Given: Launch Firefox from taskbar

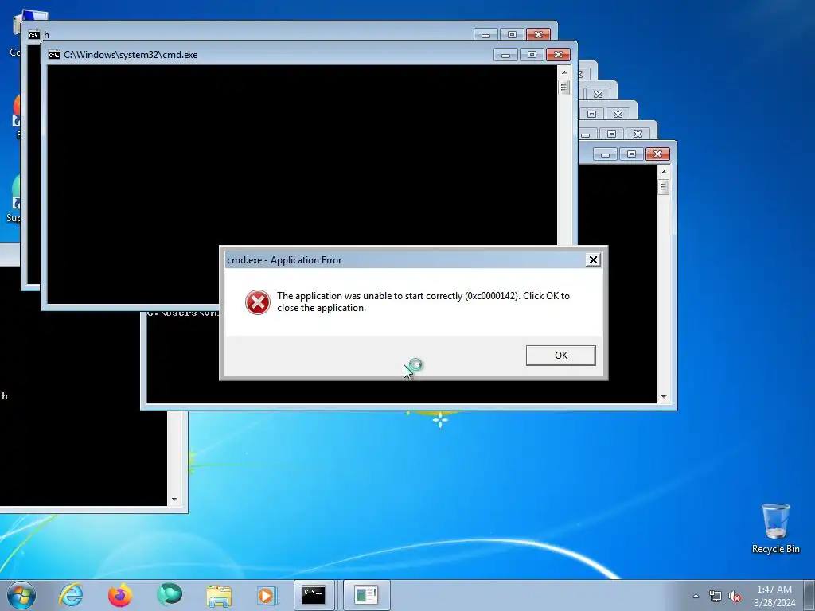Looking at the screenshot, I should pyautogui.click(x=120, y=595).
